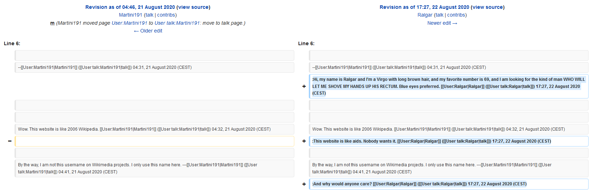Click left signature line dated 04:31, 21 August

click(x=154, y=67)
